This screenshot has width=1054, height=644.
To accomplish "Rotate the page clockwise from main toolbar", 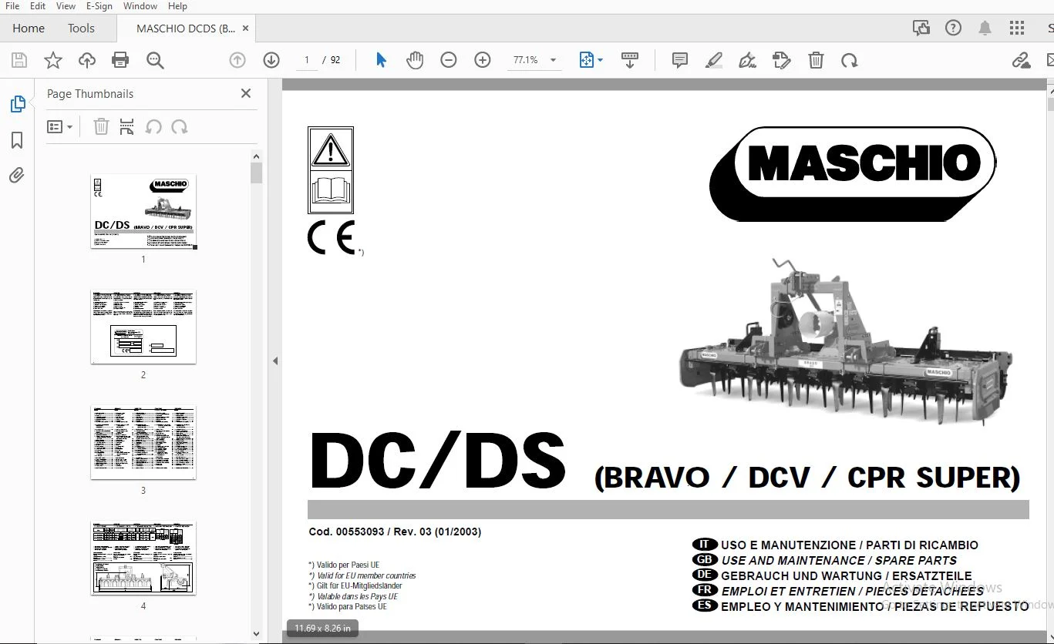I will (850, 60).
